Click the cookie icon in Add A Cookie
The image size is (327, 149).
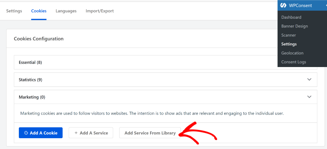26,133
